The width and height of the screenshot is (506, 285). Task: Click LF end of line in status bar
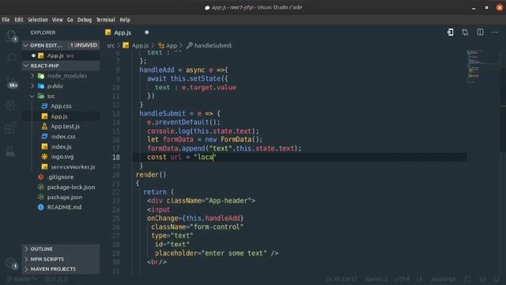[420, 279]
